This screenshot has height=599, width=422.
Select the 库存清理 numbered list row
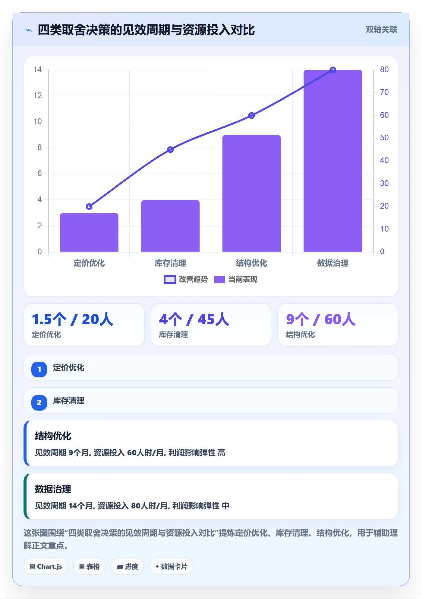point(211,401)
